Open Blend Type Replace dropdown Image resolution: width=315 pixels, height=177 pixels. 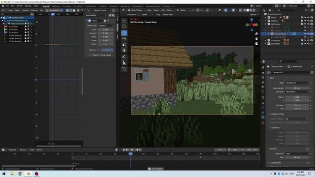pos(106,26)
